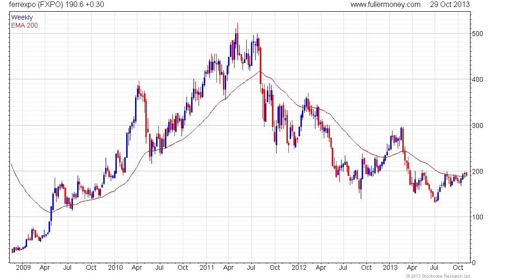Click the EMA 200 legend label
514x280 pixels.
[x=24, y=25]
